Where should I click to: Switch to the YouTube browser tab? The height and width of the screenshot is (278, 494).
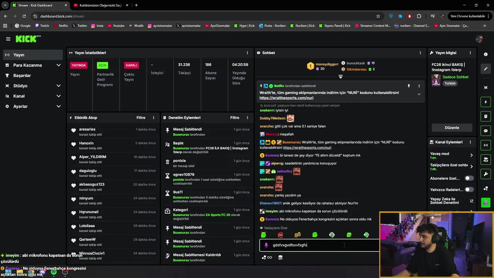(100, 5)
